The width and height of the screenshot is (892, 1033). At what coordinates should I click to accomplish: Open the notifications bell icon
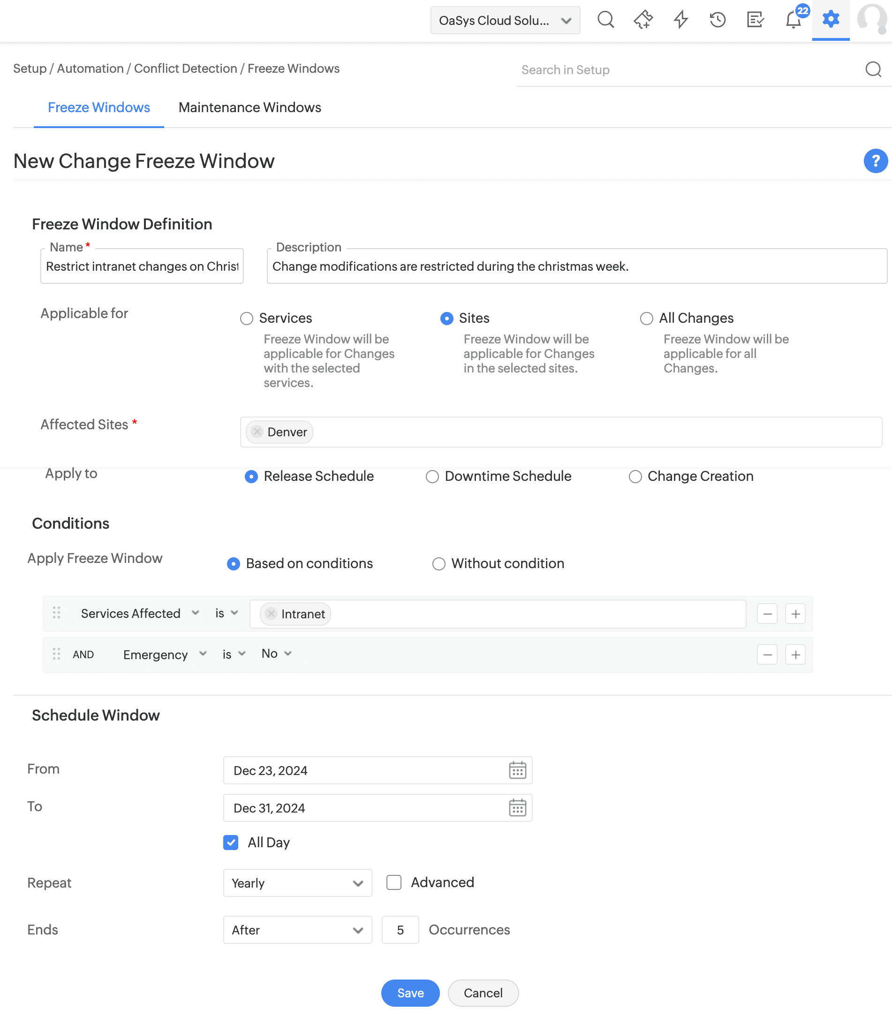(793, 20)
